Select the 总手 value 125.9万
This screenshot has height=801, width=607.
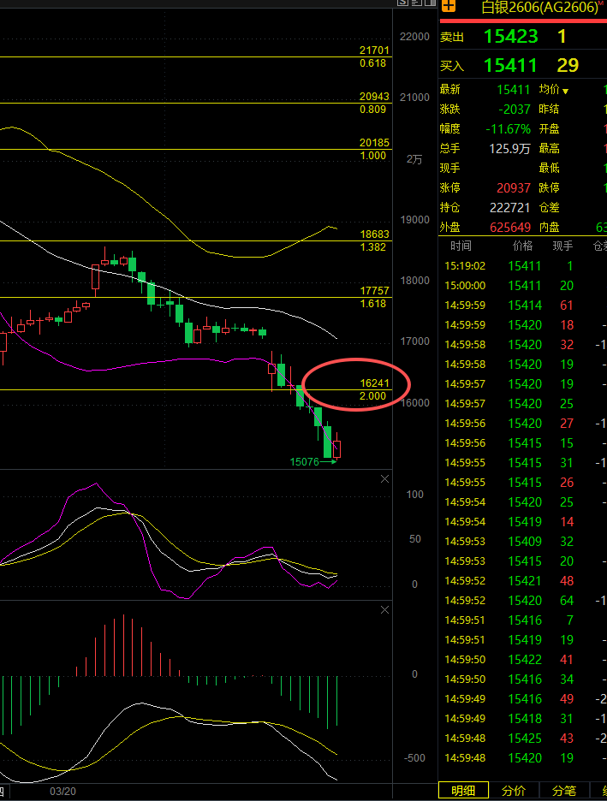[x=510, y=149]
